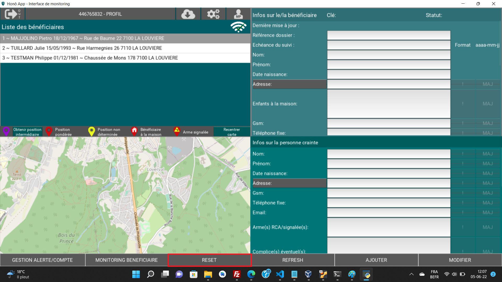Select beneficiary MAJJOLINO Pietro in list
The width and height of the screenshot is (502, 282).
pyautogui.click(x=125, y=38)
